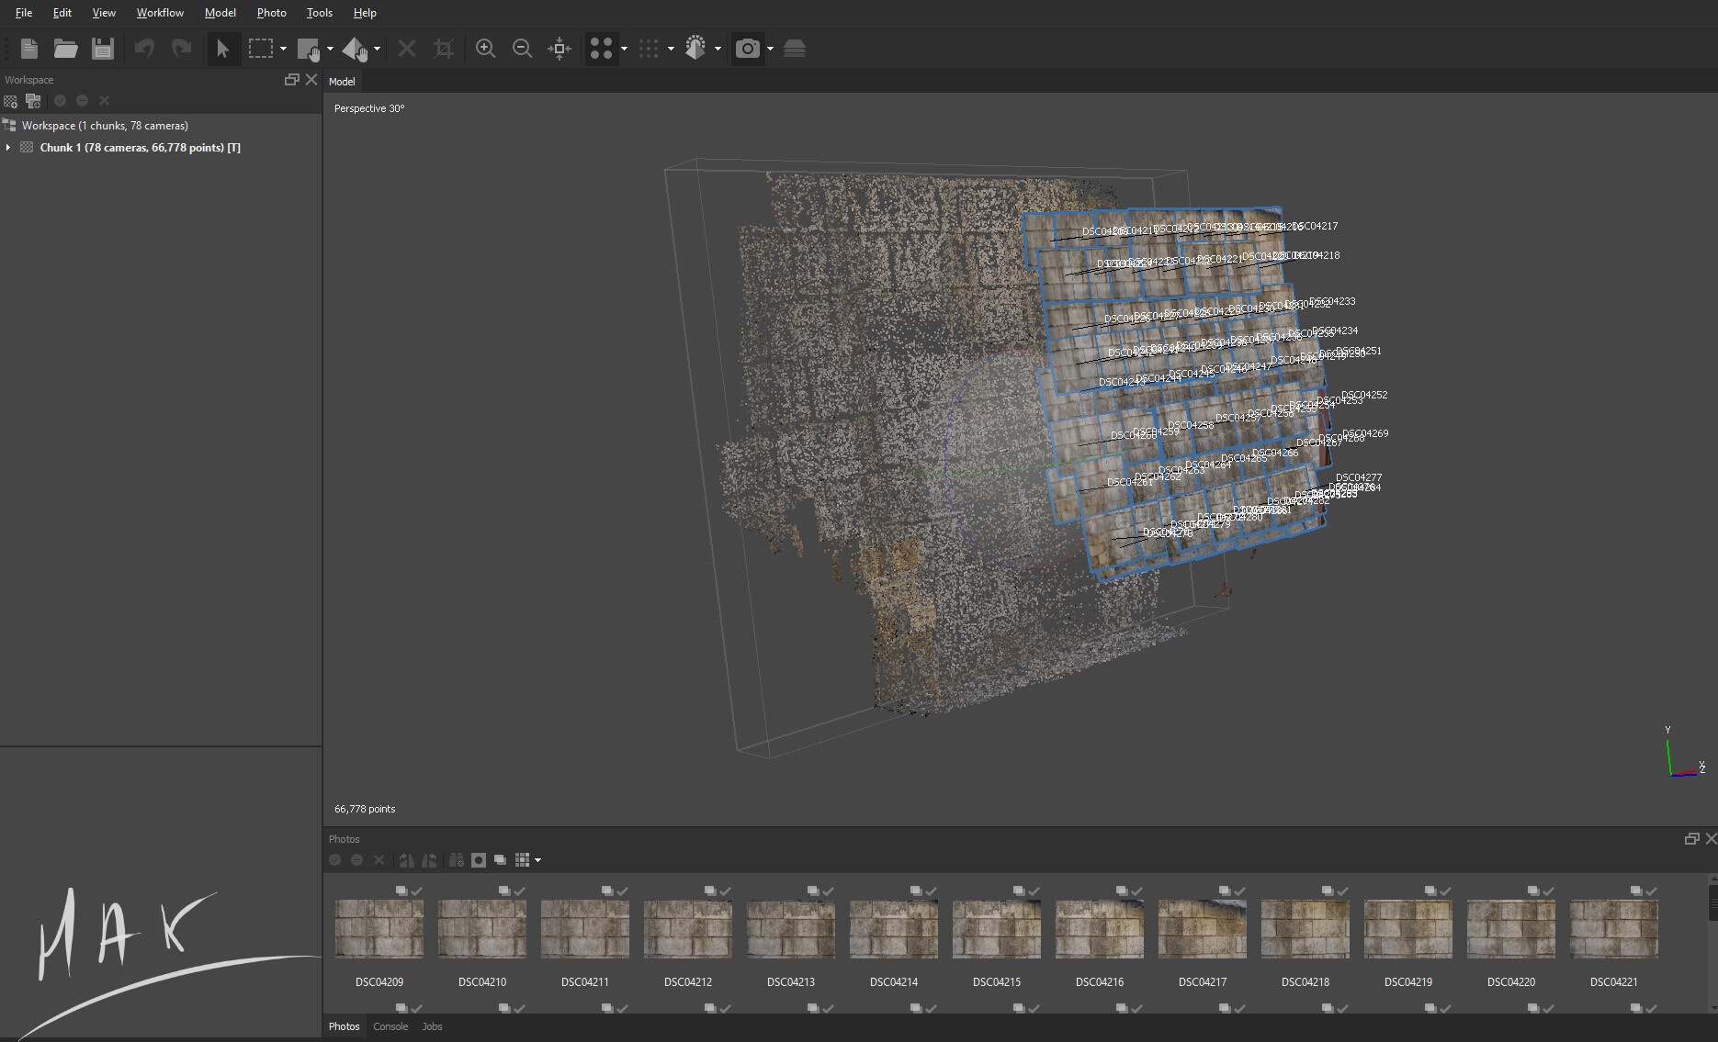The image size is (1718, 1042).
Task: Save the current project
Action: pyautogui.click(x=102, y=49)
